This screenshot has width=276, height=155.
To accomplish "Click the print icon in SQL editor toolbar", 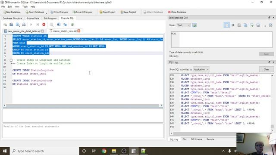I will [24, 25].
